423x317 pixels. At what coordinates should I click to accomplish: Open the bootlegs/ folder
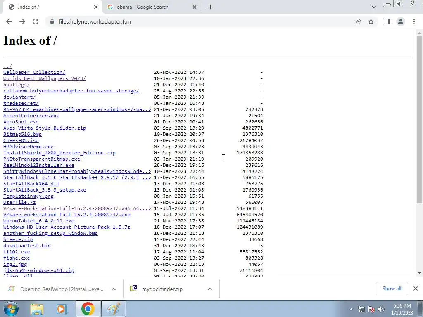[17, 85]
